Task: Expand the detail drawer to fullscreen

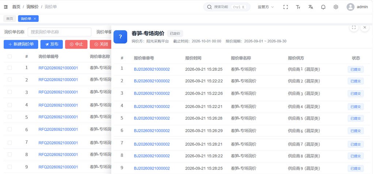Action: tap(354, 27)
